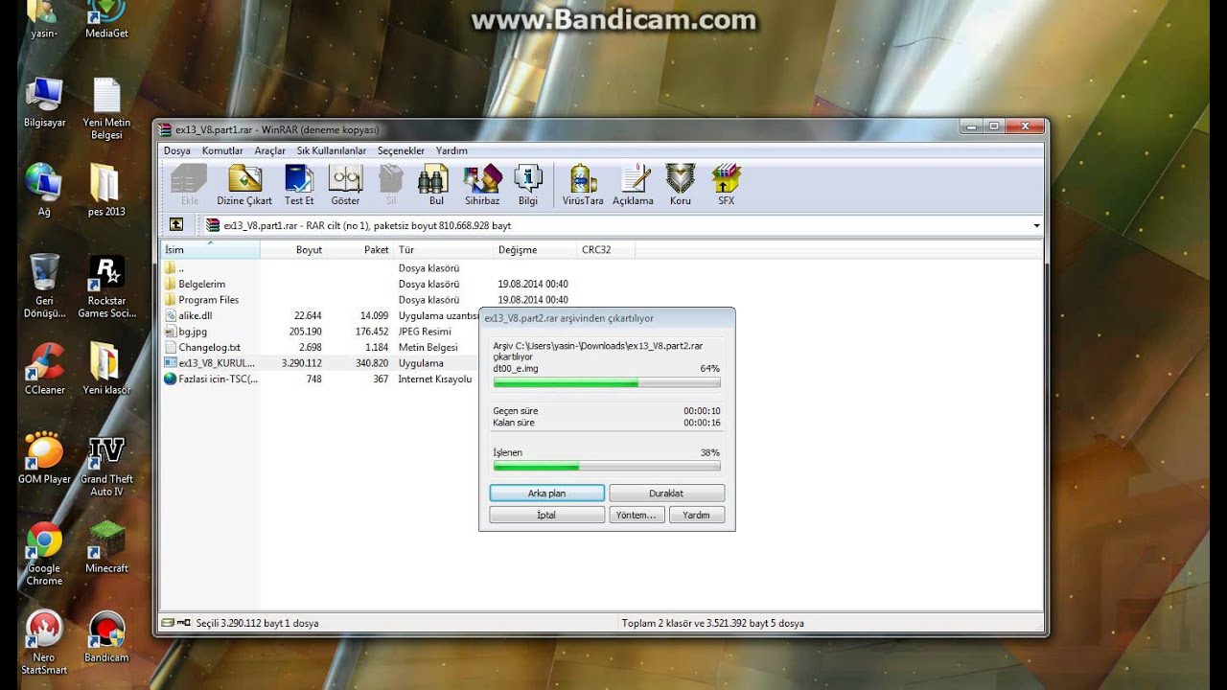This screenshot has height=690, width=1227.
Task: Click the Yöntem... button
Action: click(637, 515)
